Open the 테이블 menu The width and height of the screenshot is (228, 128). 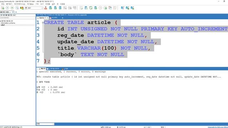pos(30,4)
